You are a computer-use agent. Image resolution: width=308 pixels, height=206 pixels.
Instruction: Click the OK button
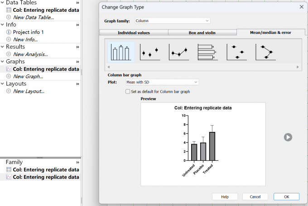[x=286, y=197]
